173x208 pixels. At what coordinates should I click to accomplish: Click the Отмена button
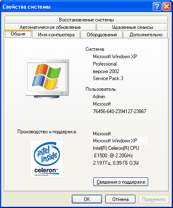pos(120,199)
